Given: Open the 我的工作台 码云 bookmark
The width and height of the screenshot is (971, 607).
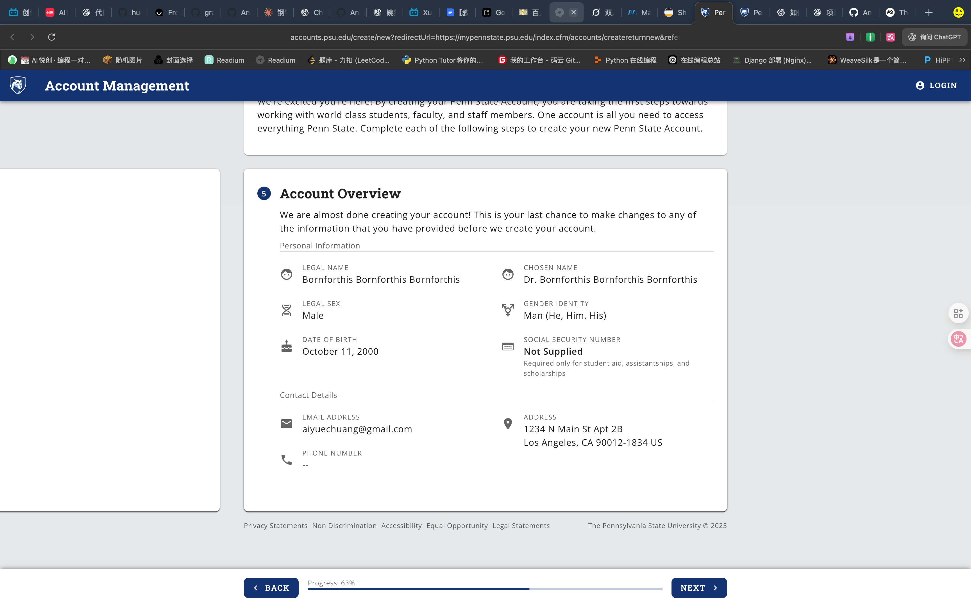Looking at the screenshot, I should point(539,60).
